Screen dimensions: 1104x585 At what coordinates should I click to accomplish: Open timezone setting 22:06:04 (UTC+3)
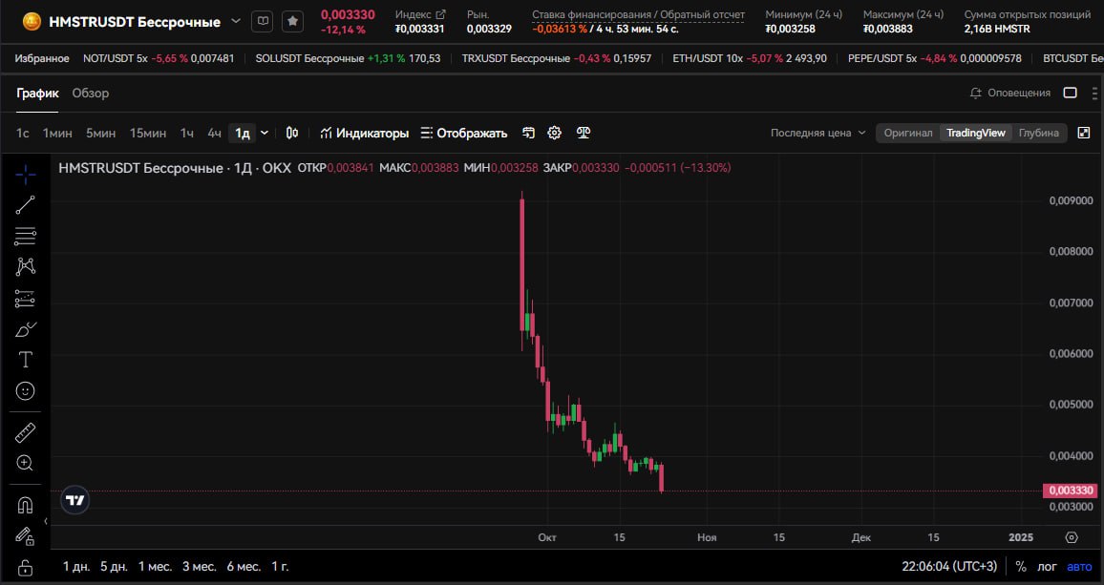click(950, 567)
